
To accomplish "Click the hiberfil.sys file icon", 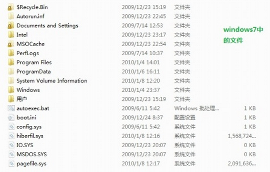I will pyautogui.click(x=11, y=136).
